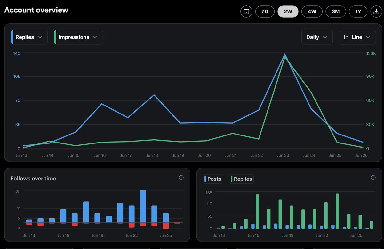This screenshot has height=249, width=384.
Task: Select the 4W time range
Action: pyautogui.click(x=312, y=11)
